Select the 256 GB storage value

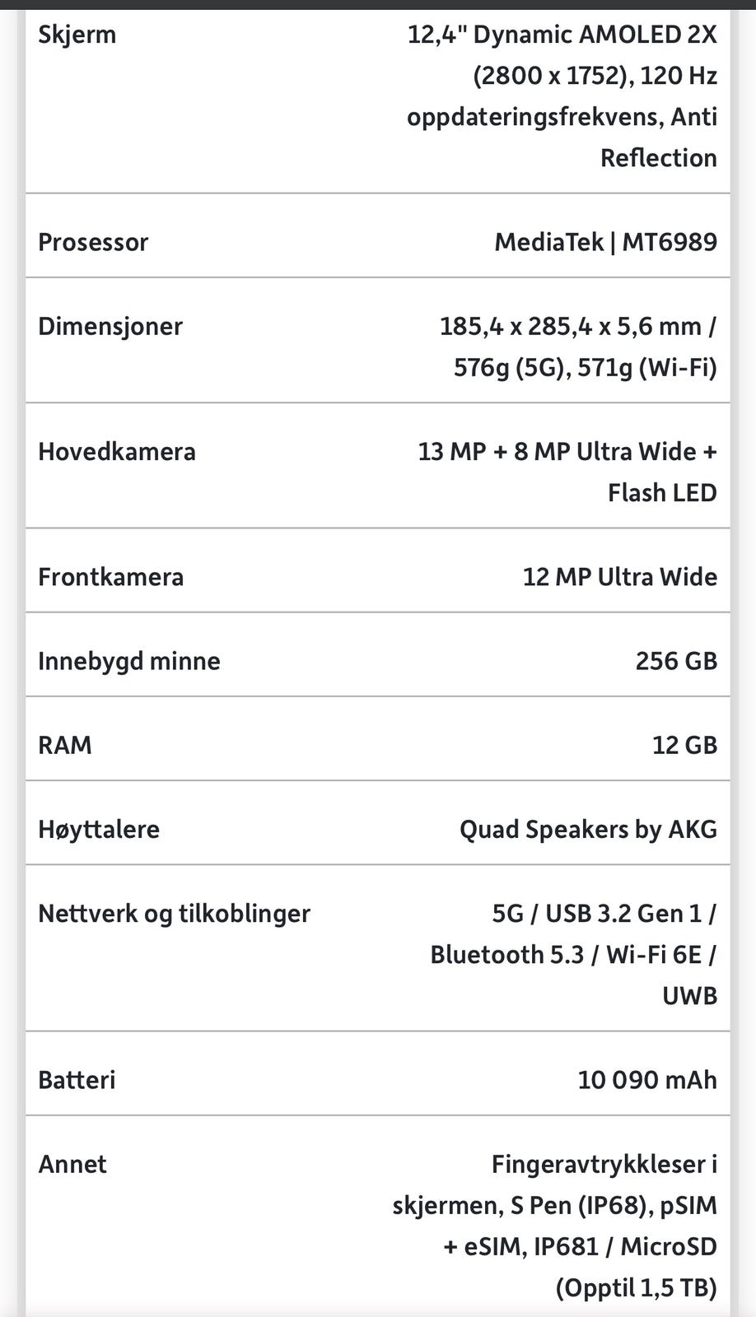[x=676, y=661]
